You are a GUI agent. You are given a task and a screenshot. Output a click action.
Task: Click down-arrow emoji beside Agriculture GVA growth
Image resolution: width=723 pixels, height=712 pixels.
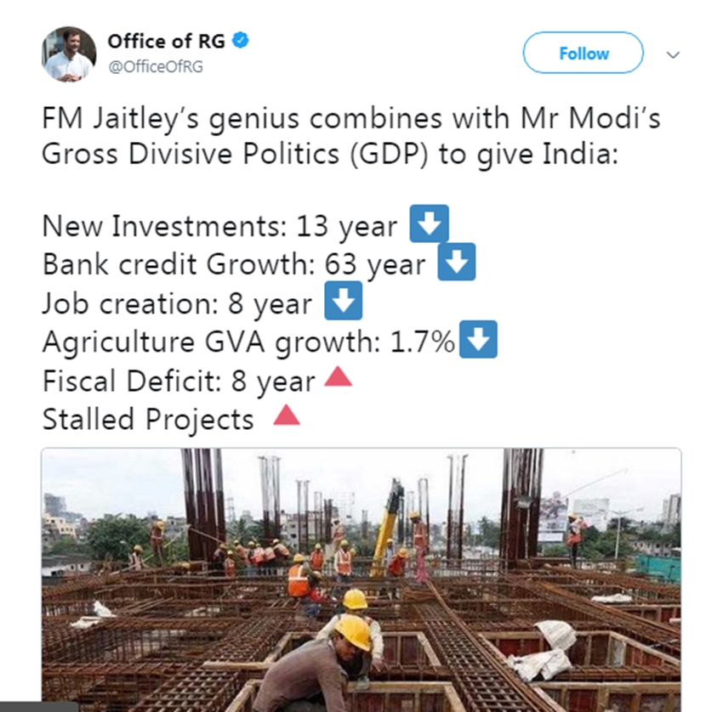(478, 340)
